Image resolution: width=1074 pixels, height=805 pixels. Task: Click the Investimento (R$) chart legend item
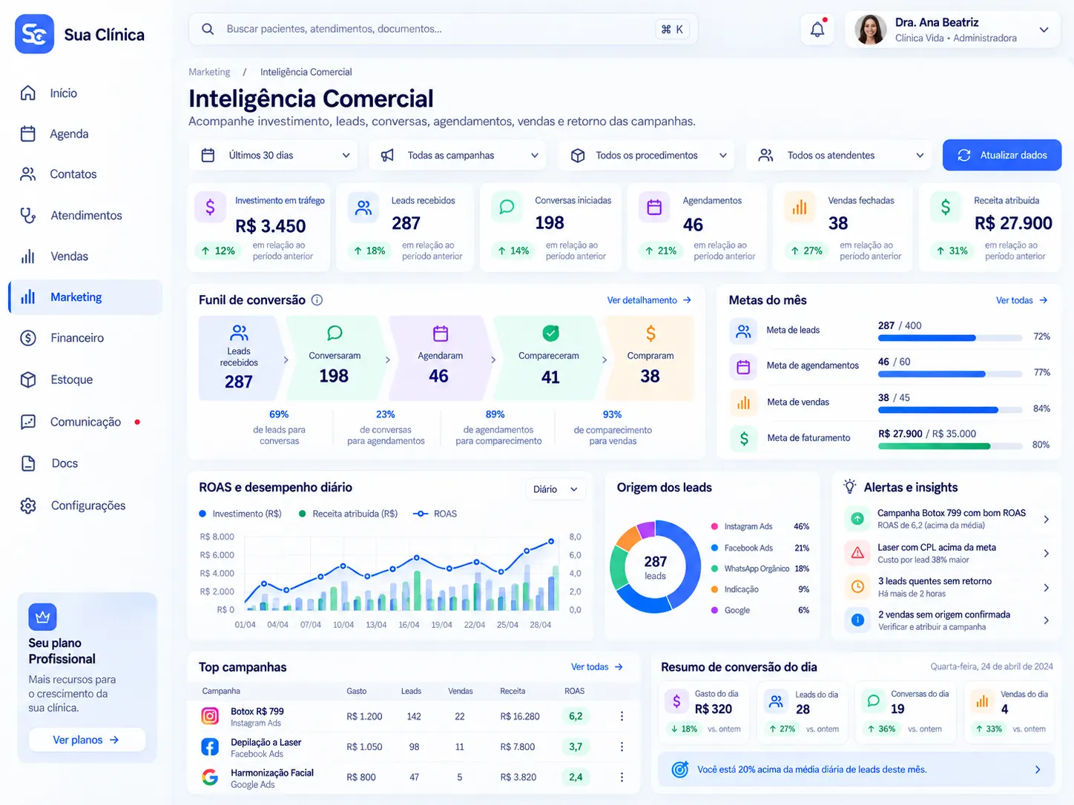click(240, 514)
